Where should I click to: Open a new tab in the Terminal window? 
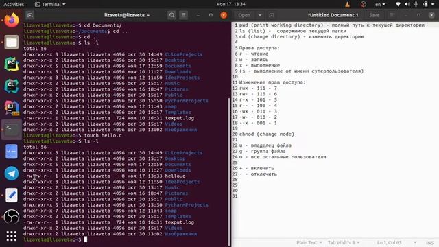pos(30,15)
